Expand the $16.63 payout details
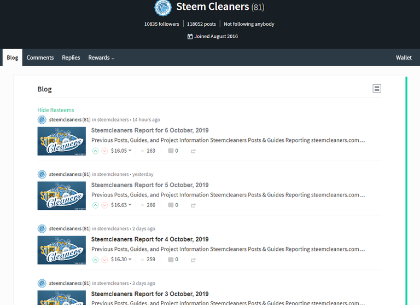This screenshot has width=420, height=305. (121, 205)
